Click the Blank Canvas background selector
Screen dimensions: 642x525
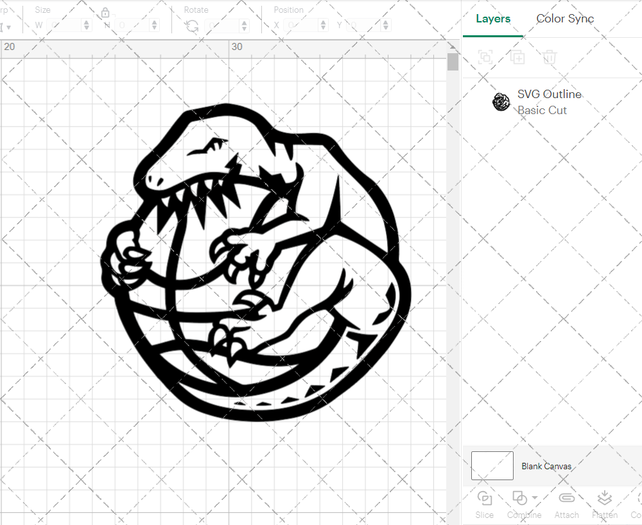click(x=492, y=466)
